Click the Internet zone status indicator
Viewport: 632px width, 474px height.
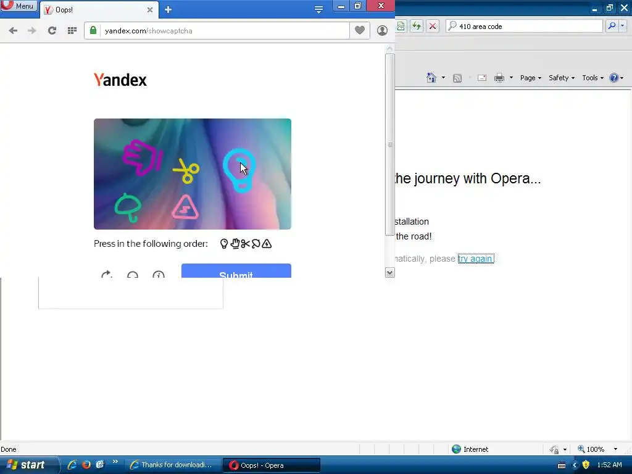click(470, 449)
